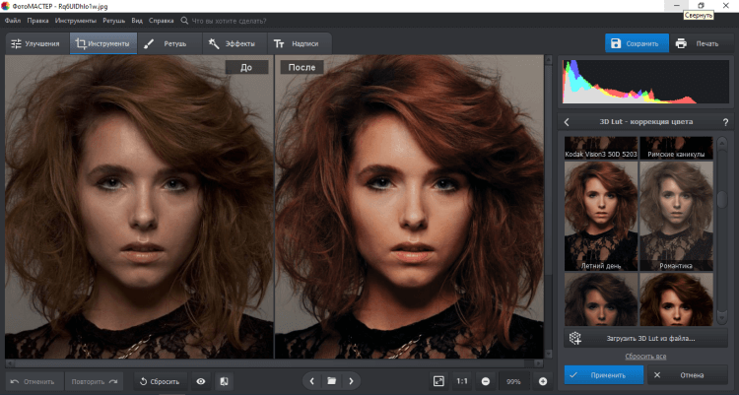The height and width of the screenshot is (395, 739).
Task: Toggle before/after split comparison view
Action: pos(224,381)
